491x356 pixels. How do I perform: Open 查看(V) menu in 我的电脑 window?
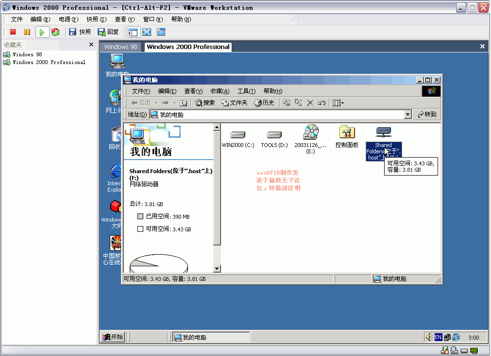[x=193, y=91]
